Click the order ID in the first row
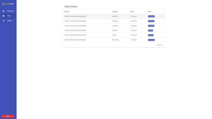The image size is (212, 119). (75, 16)
